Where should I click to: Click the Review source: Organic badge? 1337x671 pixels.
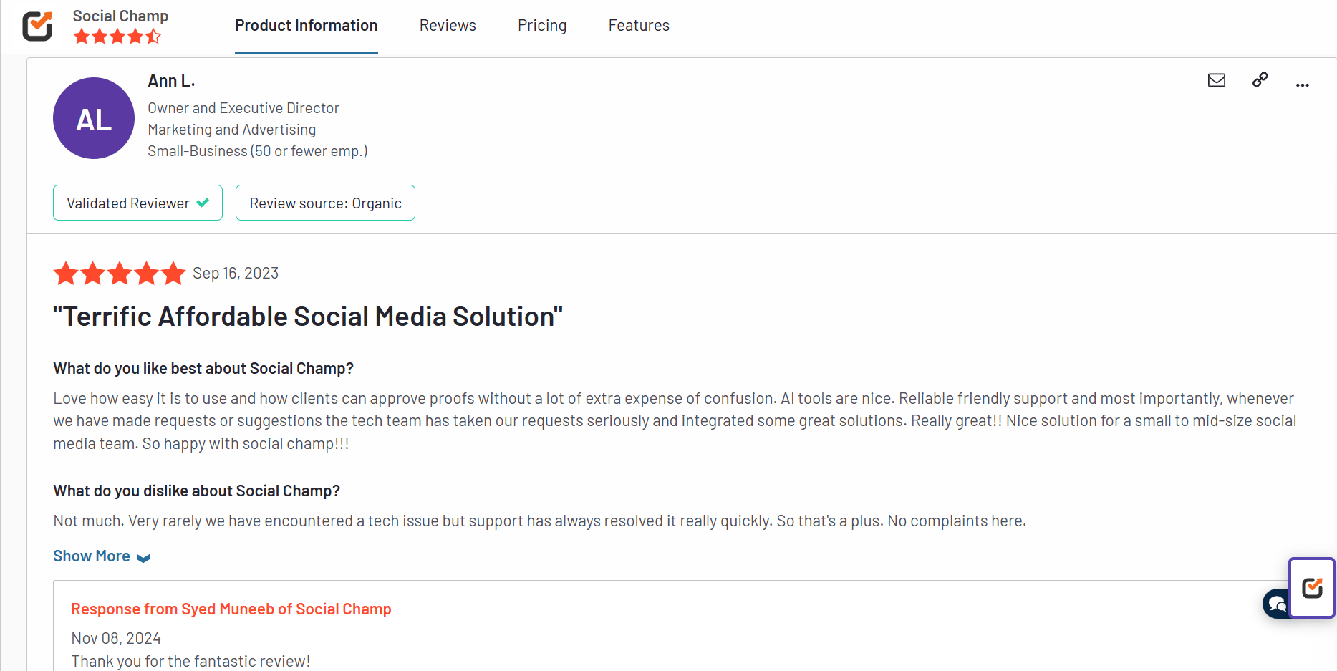pyautogui.click(x=325, y=203)
